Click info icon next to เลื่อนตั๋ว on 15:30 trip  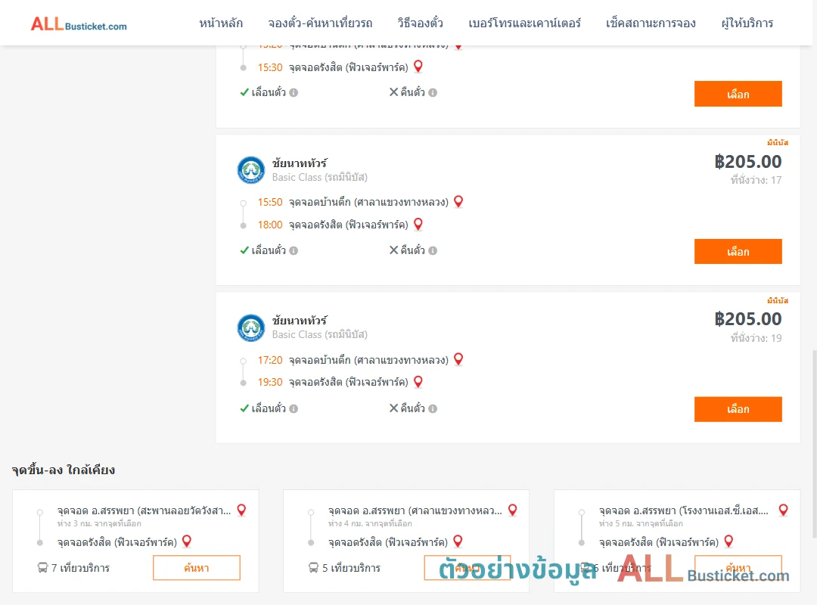click(x=294, y=93)
